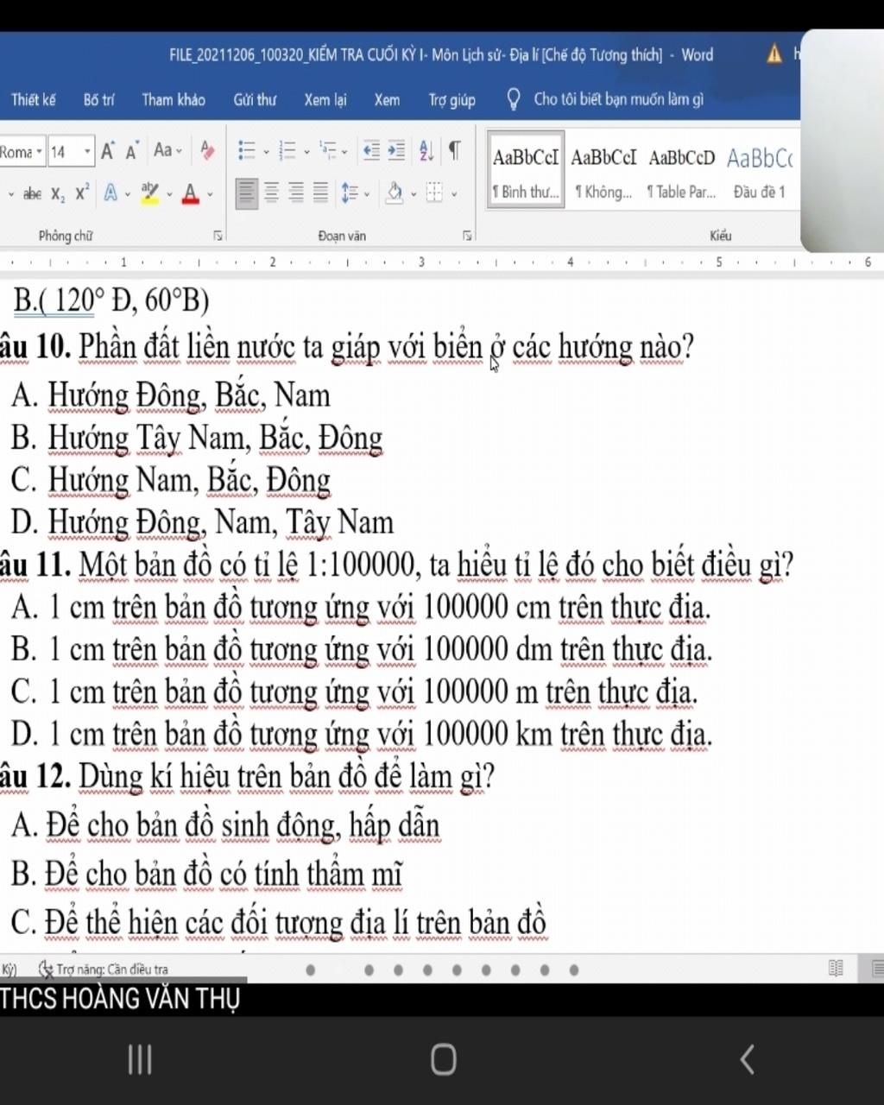Toggle show paragraph marks (¶)

(455, 151)
